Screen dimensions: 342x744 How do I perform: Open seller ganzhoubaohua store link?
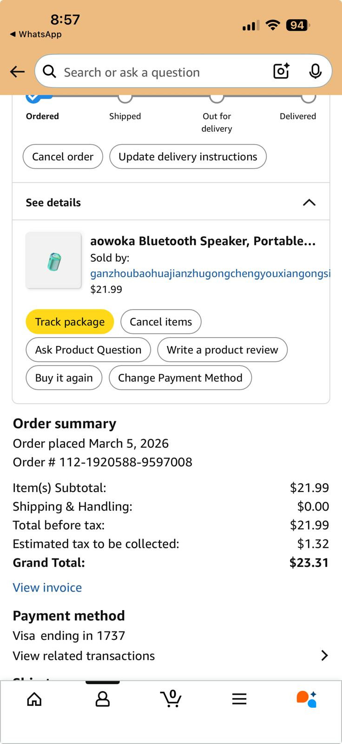(210, 274)
